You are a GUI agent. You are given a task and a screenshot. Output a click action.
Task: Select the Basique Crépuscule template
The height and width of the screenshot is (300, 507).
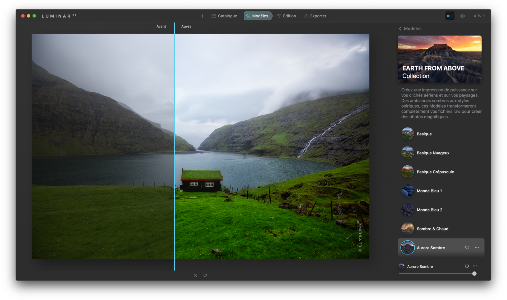pyautogui.click(x=435, y=172)
